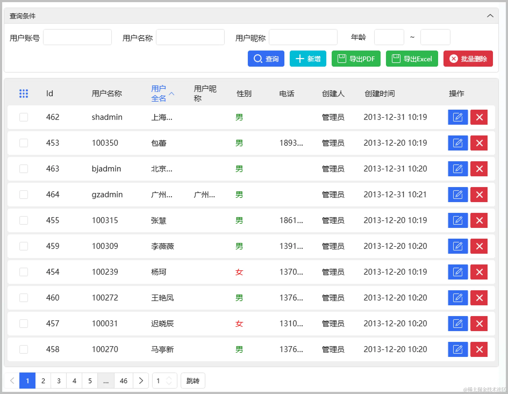The image size is (508, 394).
Task: Click the pagination ellipsis item
Action: pos(106,381)
